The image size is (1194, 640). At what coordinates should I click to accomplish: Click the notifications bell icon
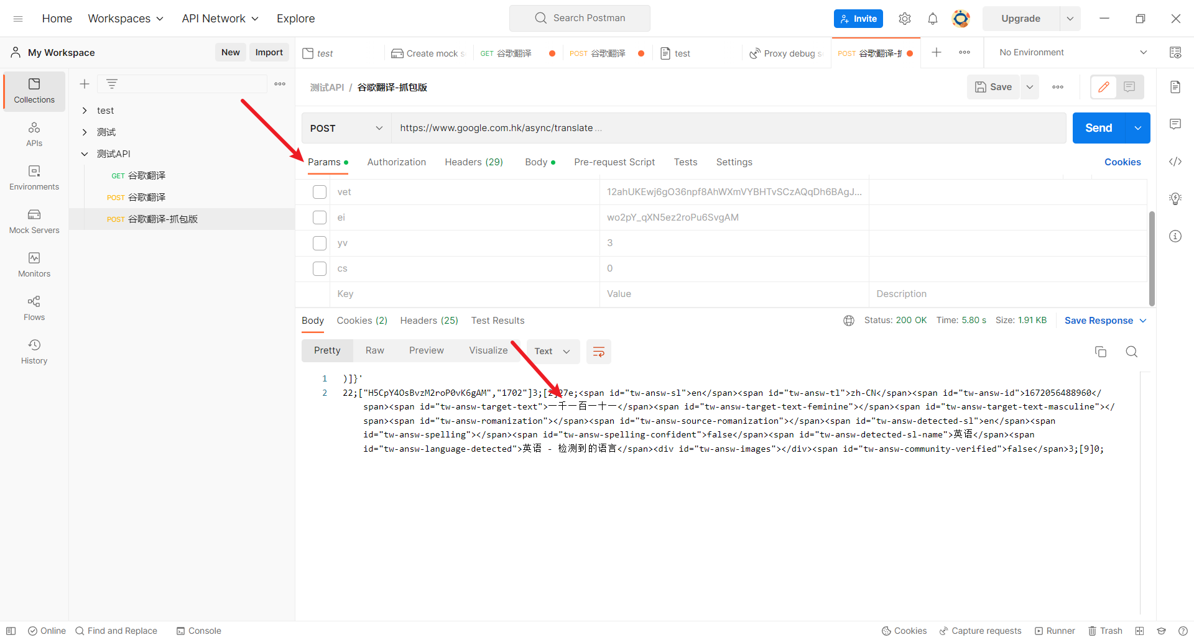click(932, 19)
